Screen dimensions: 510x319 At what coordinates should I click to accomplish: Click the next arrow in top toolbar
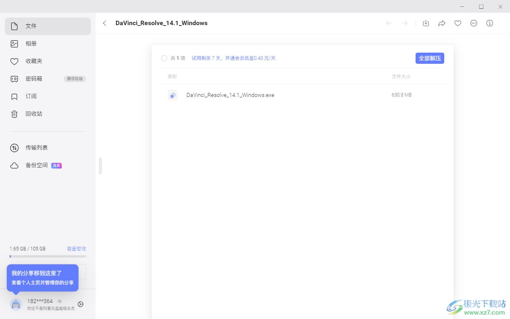(405, 23)
